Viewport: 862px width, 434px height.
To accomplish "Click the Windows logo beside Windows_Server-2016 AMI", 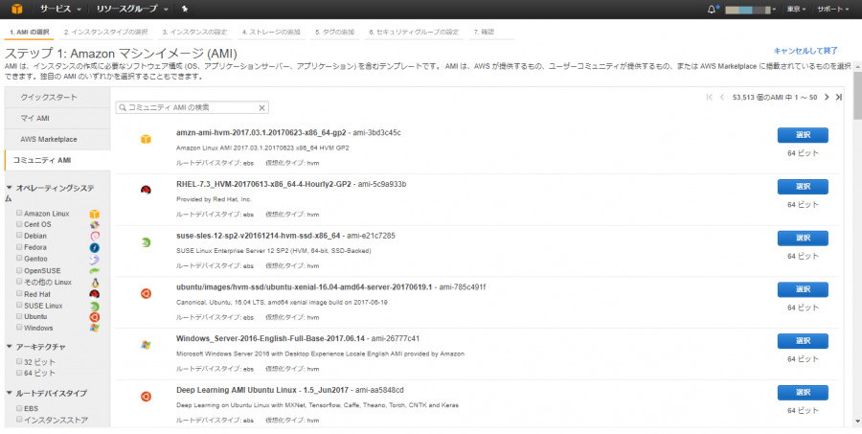I will pyautogui.click(x=146, y=345).
